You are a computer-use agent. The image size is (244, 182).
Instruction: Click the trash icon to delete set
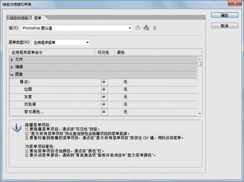click(x=155, y=28)
